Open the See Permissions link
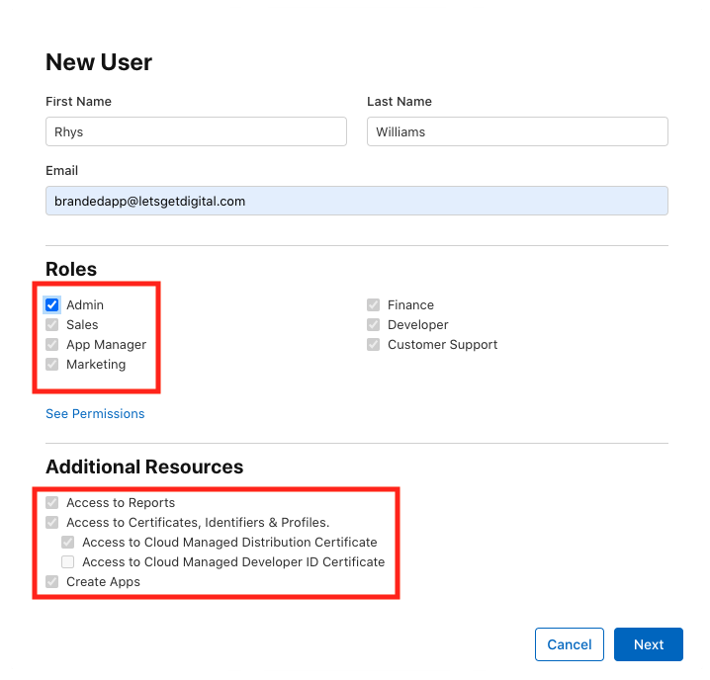 pyautogui.click(x=95, y=414)
